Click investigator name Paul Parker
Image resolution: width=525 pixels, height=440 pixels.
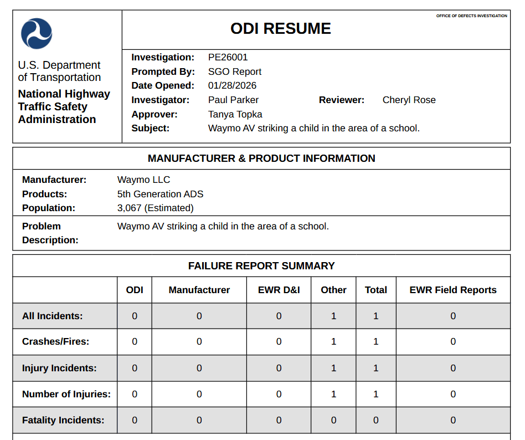coord(233,100)
